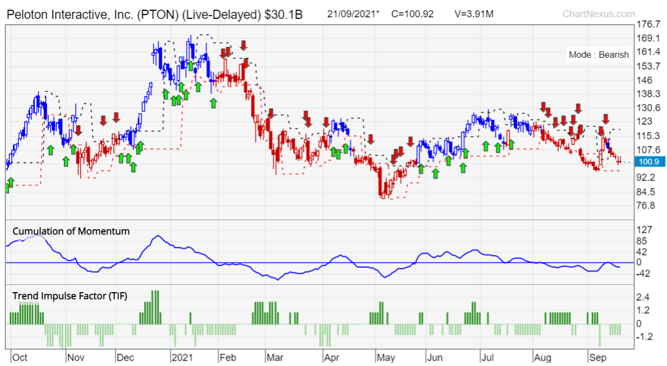This screenshot has width=667, height=366.
Task: Click the Apr label on the time axis
Action: 332,357
